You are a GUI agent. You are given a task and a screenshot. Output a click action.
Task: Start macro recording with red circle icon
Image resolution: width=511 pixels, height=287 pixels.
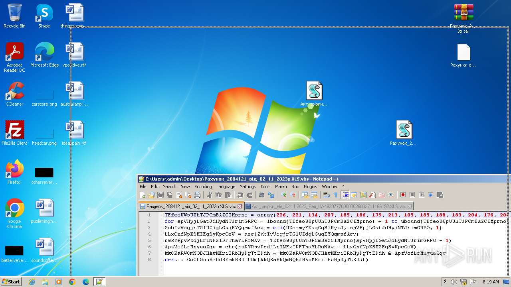pyautogui.click(x=402, y=195)
